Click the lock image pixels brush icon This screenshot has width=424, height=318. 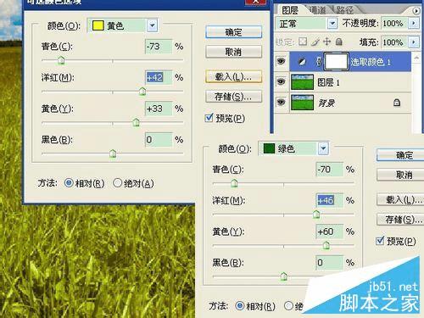[x=315, y=42]
